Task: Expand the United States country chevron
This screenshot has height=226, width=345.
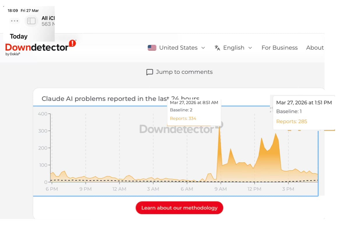Action: tap(203, 48)
